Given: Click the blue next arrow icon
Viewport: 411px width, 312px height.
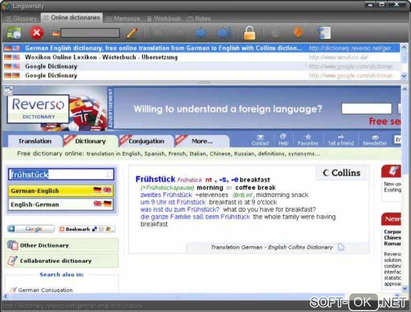Looking at the screenshot, I should tap(201, 33).
